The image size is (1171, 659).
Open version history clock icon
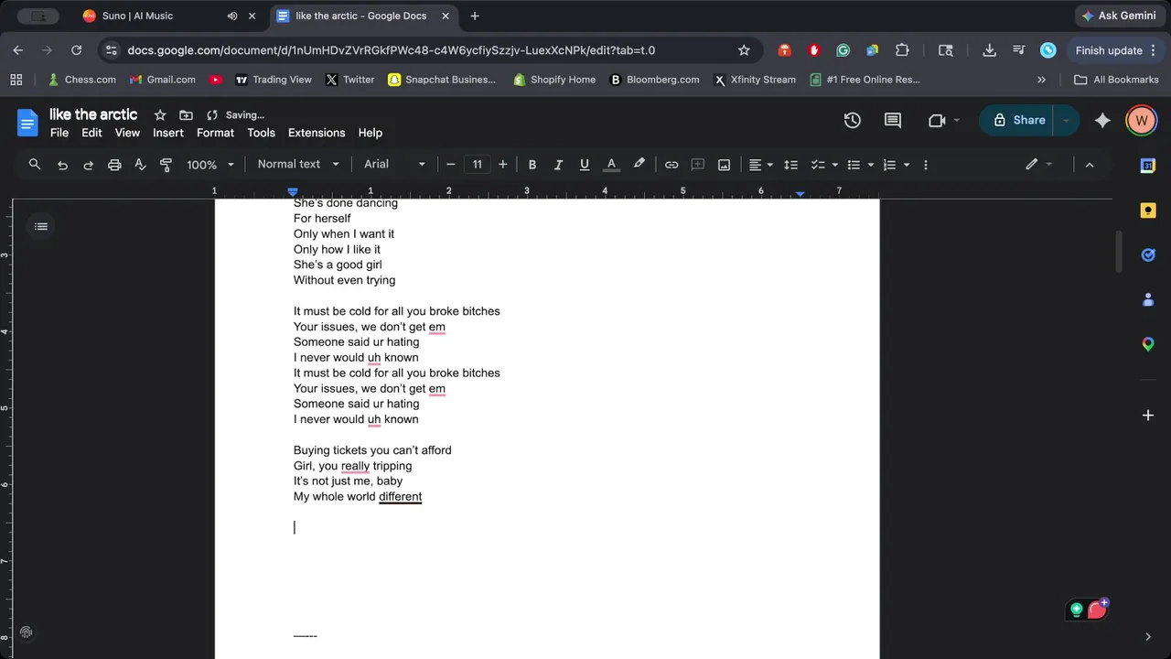853,120
